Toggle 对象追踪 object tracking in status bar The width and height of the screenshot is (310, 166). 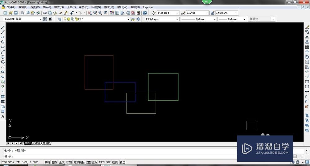click(92, 162)
